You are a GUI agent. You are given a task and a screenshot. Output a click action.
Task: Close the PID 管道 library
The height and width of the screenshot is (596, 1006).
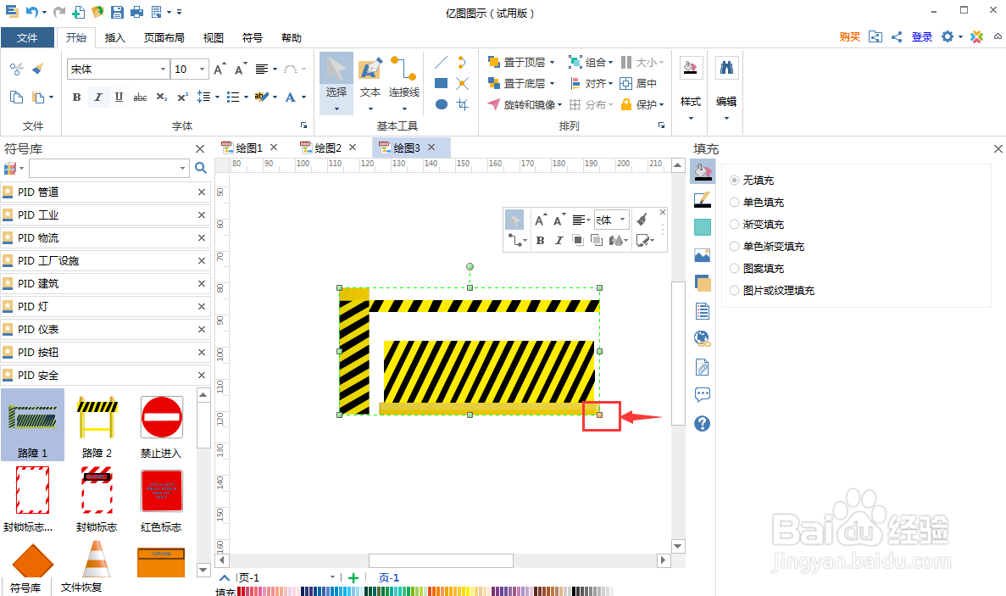[202, 192]
